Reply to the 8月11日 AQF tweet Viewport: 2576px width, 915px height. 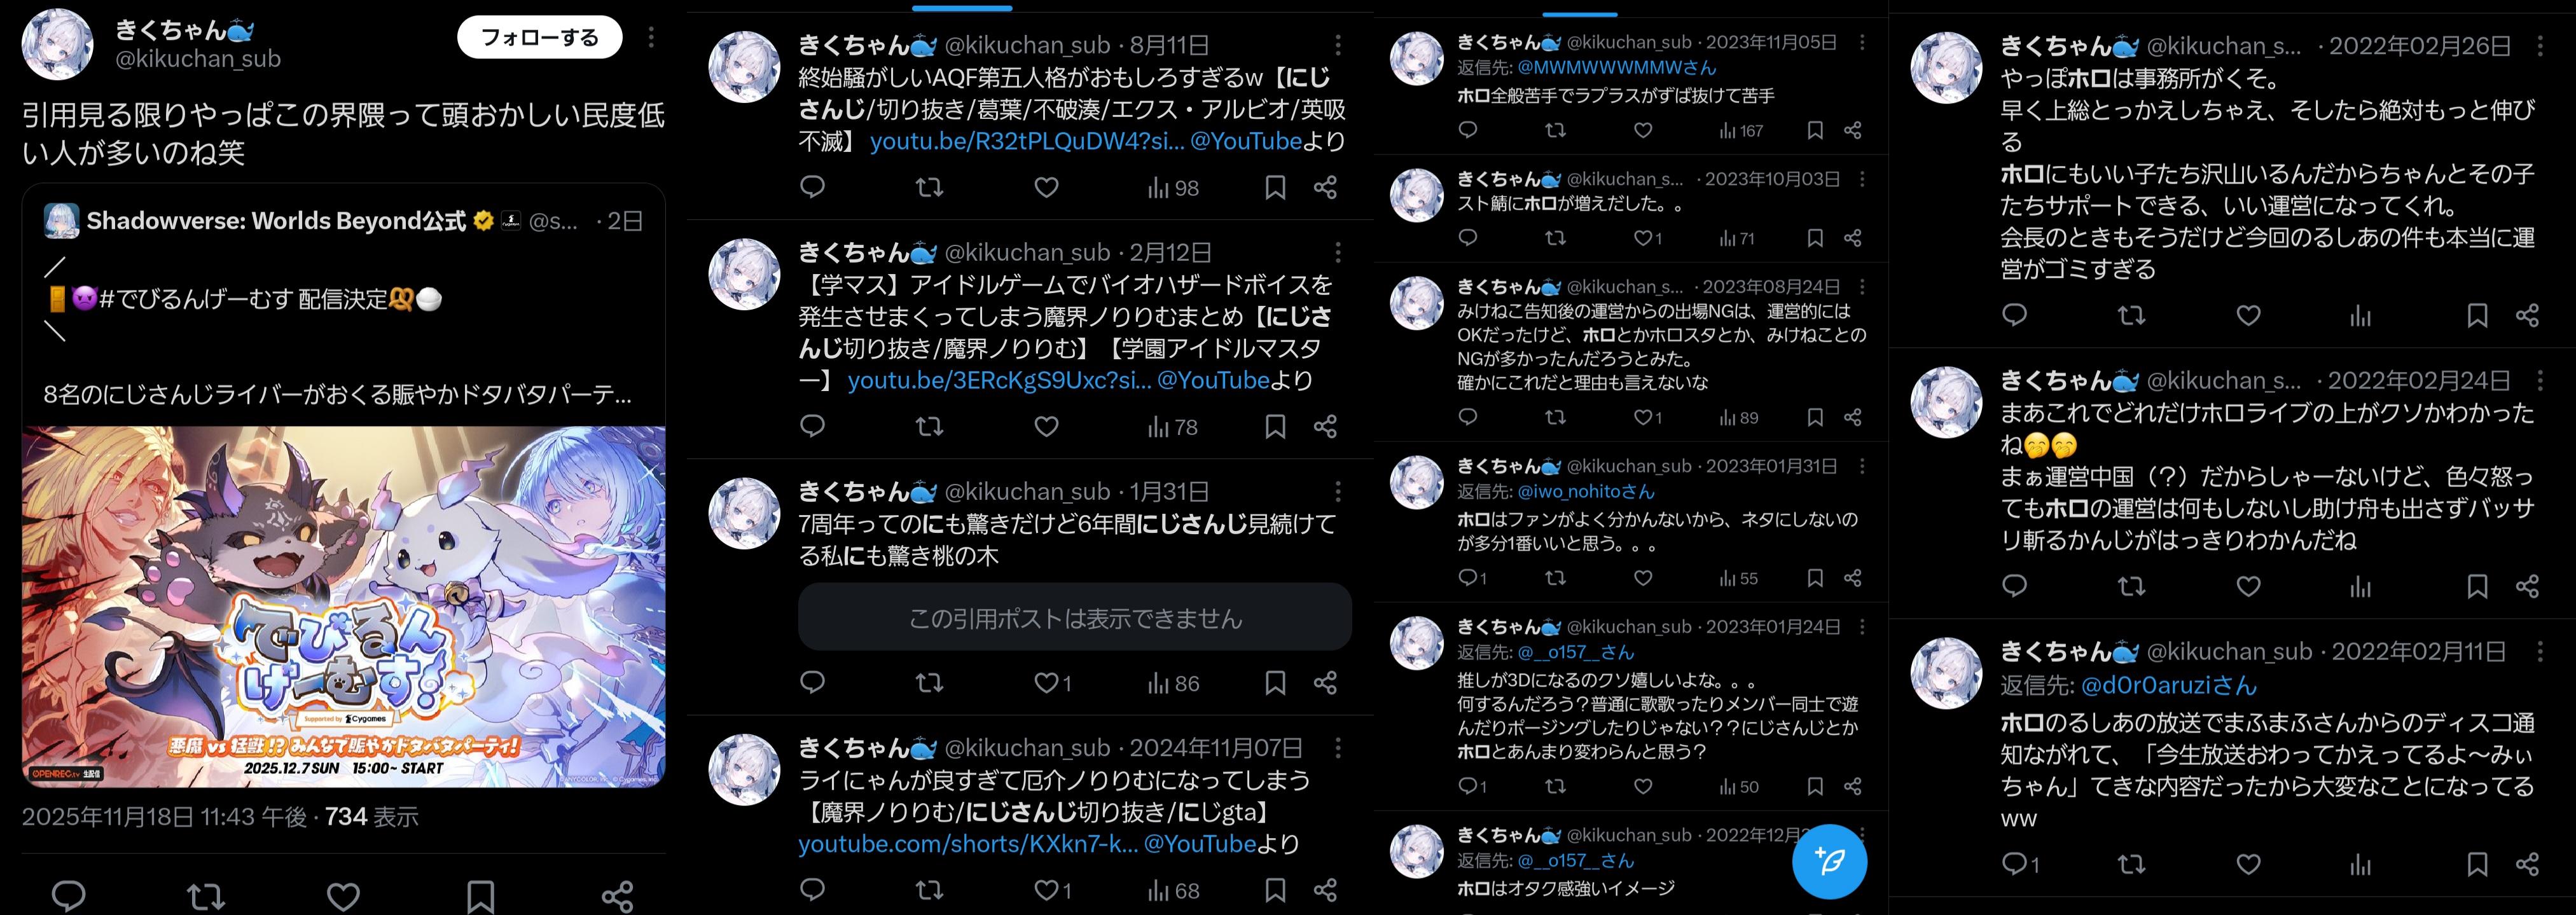point(812,187)
